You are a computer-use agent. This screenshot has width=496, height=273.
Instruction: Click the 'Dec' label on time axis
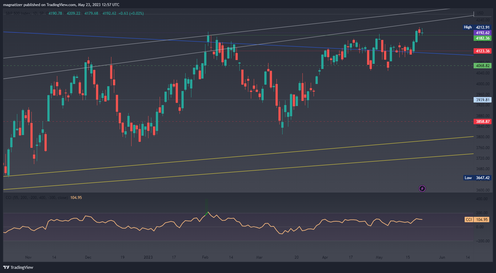(x=88, y=257)
